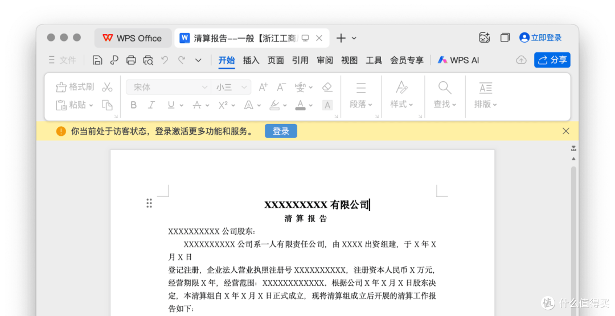615x316 pixels.
Task: Switch to the 引用 References tab
Action: click(300, 60)
